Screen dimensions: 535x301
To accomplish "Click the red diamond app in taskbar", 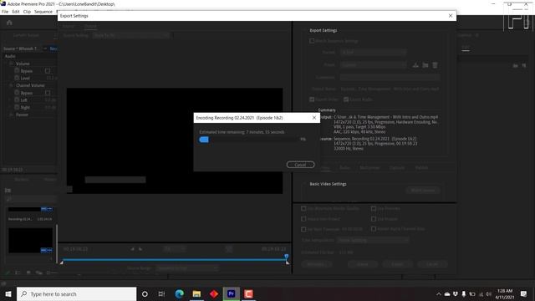I will coord(214,293).
